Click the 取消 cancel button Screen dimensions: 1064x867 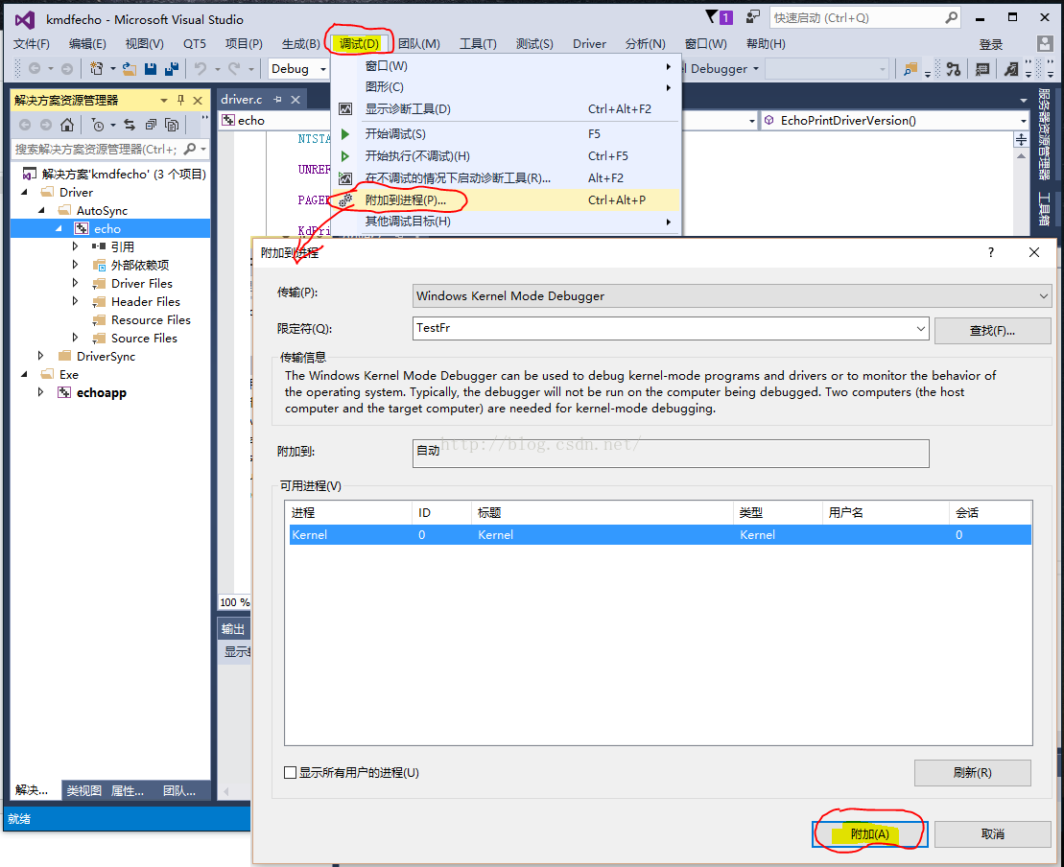pyautogui.click(x=992, y=833)
